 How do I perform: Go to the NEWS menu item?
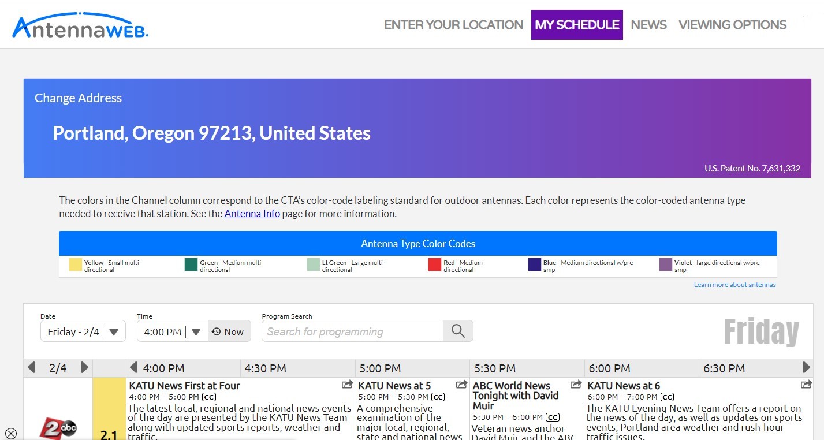tap(648, 25)
